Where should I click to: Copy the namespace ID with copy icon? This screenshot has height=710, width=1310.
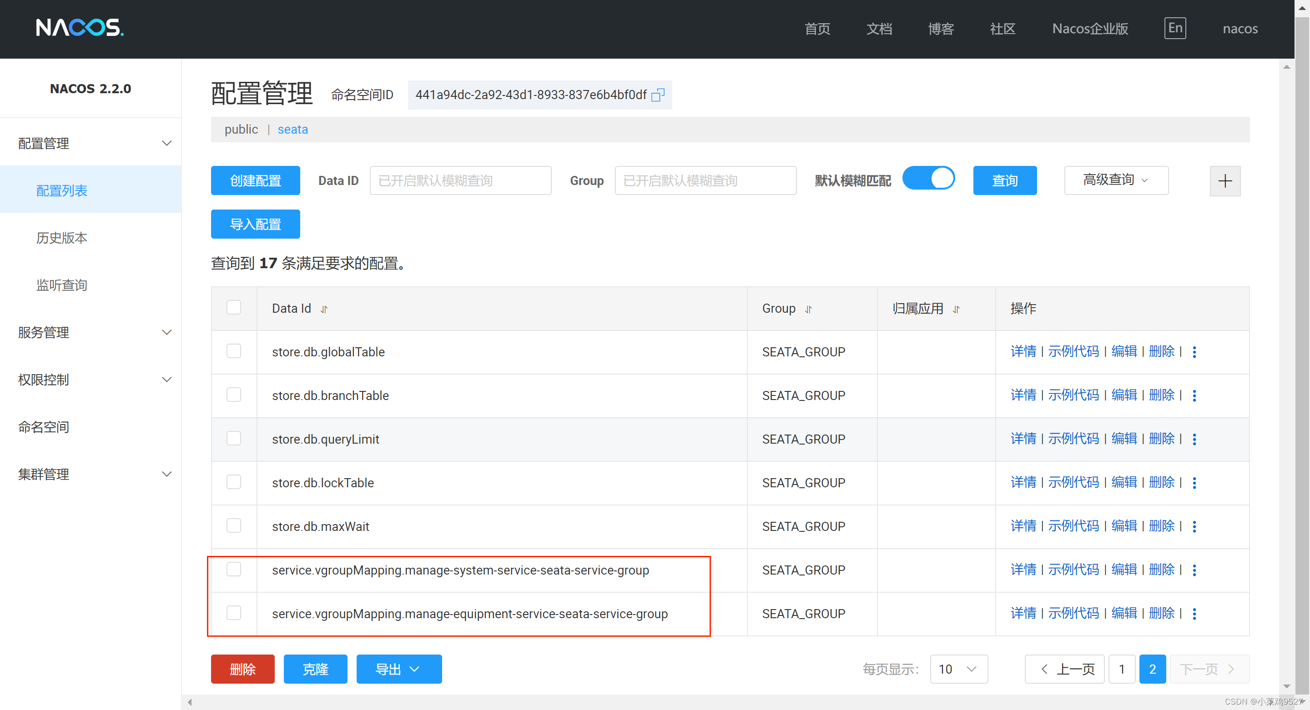658,95
